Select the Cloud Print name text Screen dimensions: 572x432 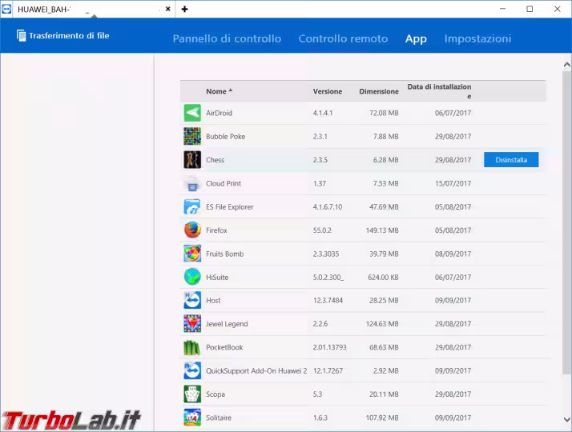tap(224, 183)
